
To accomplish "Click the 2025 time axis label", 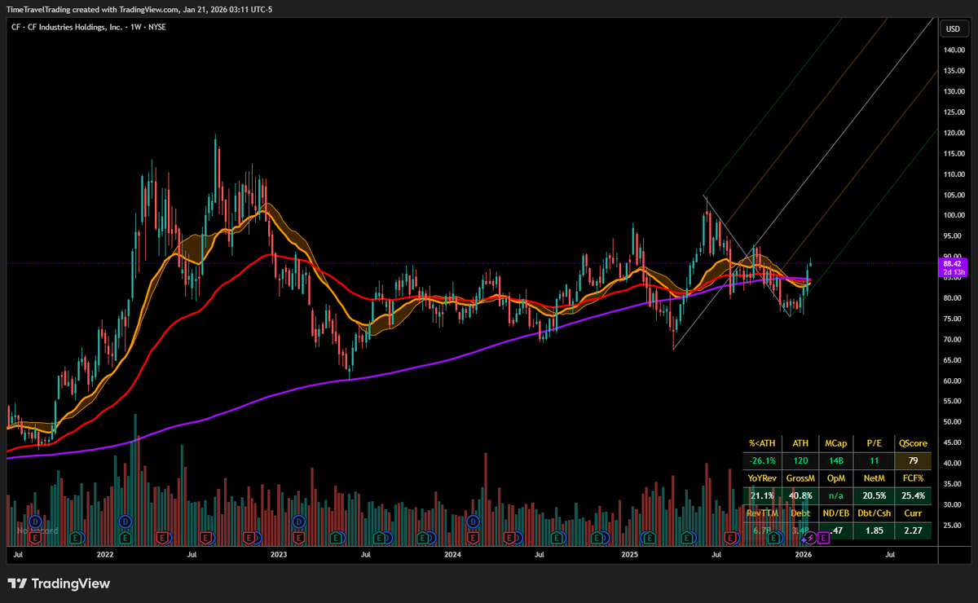I will [x=628, y=555].
